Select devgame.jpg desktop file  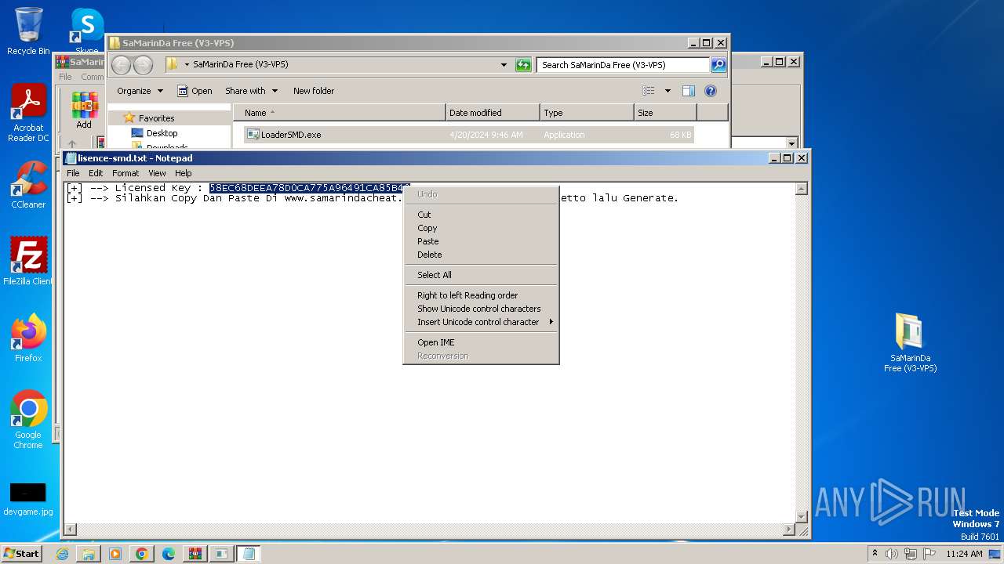click(x=28, y=500)
